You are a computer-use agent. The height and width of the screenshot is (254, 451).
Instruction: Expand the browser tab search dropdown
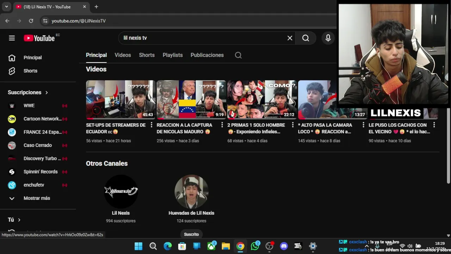coord(6,7)
